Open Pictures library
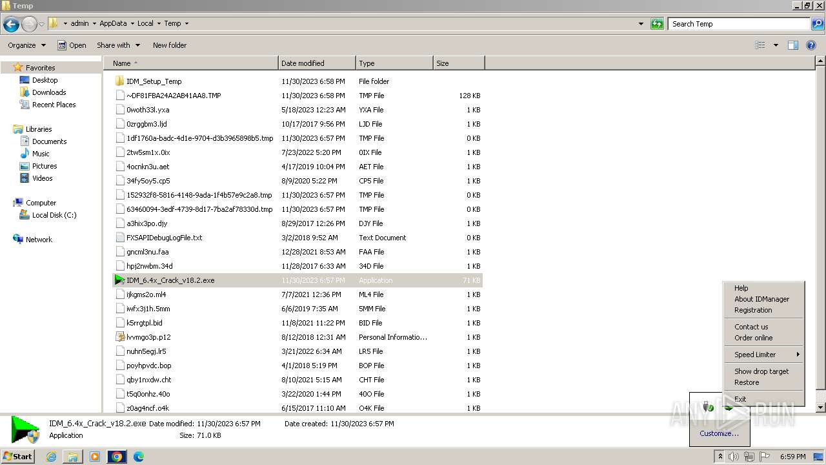This screenshot has width=826, height=465. tap(45, 166)
